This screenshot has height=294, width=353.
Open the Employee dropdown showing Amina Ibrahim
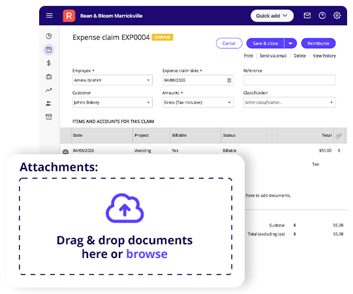coord(112,80)
